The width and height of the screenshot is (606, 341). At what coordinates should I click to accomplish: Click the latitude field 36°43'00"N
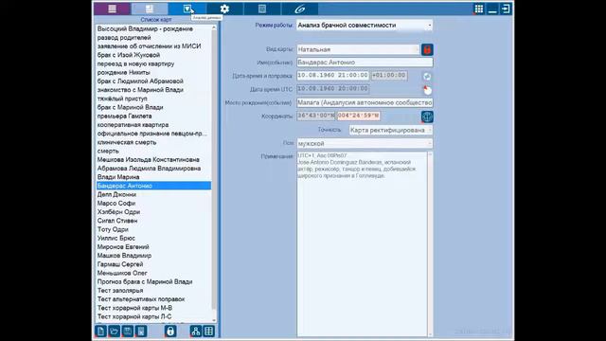coord(315,116)
